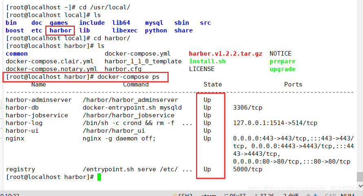Select the 'harbor-adminserver' container name
363x196 pixels.
click(x=39, y=100)
